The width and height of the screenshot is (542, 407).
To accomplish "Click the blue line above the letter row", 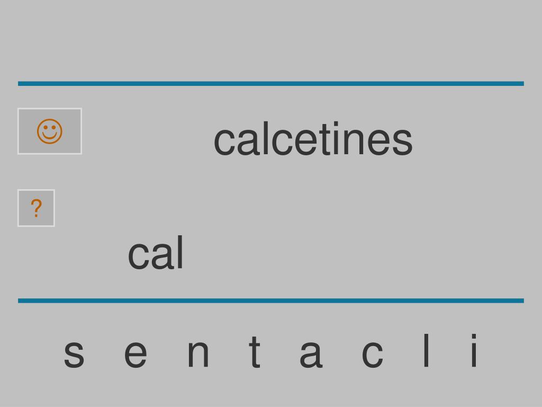I will [x=271, y=300].
